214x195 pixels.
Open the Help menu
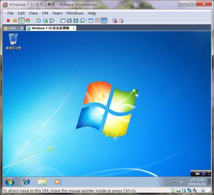(x=92, y=13)
